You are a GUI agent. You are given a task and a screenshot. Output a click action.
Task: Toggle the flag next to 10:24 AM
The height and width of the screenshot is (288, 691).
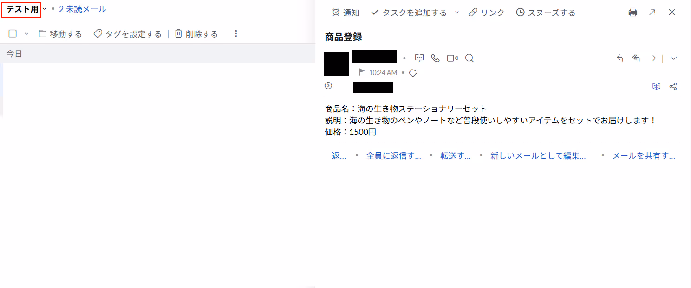pyautogui.click(x=362, y=72)
